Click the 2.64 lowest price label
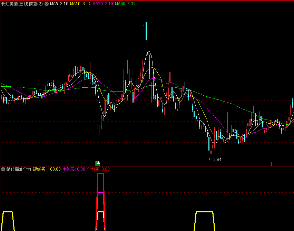The image size is (294, 231). click(x=217, y=160)
